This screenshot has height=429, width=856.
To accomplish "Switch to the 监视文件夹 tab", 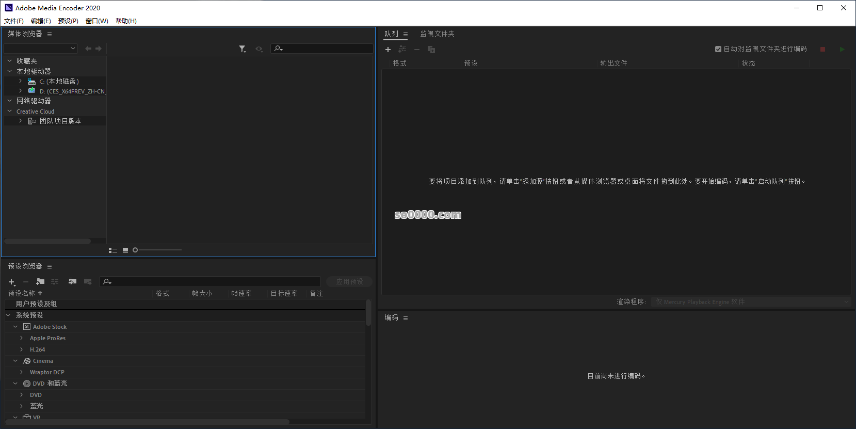I will (437, 34).
